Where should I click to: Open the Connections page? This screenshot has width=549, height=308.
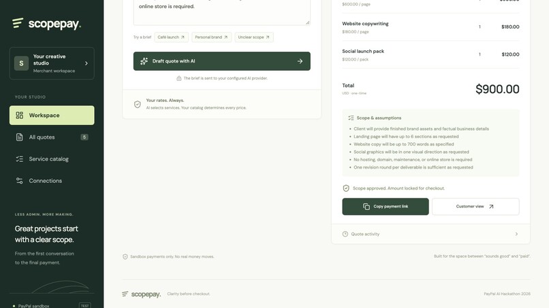(52, 181)
